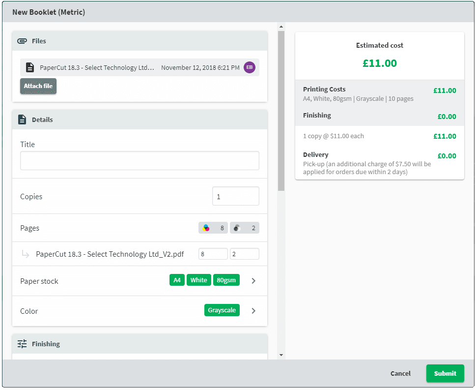Click the attached file row PaperCut 18.3
Image resolution: width=476 pixels, height=390 pixels.
tap(140, 67)
